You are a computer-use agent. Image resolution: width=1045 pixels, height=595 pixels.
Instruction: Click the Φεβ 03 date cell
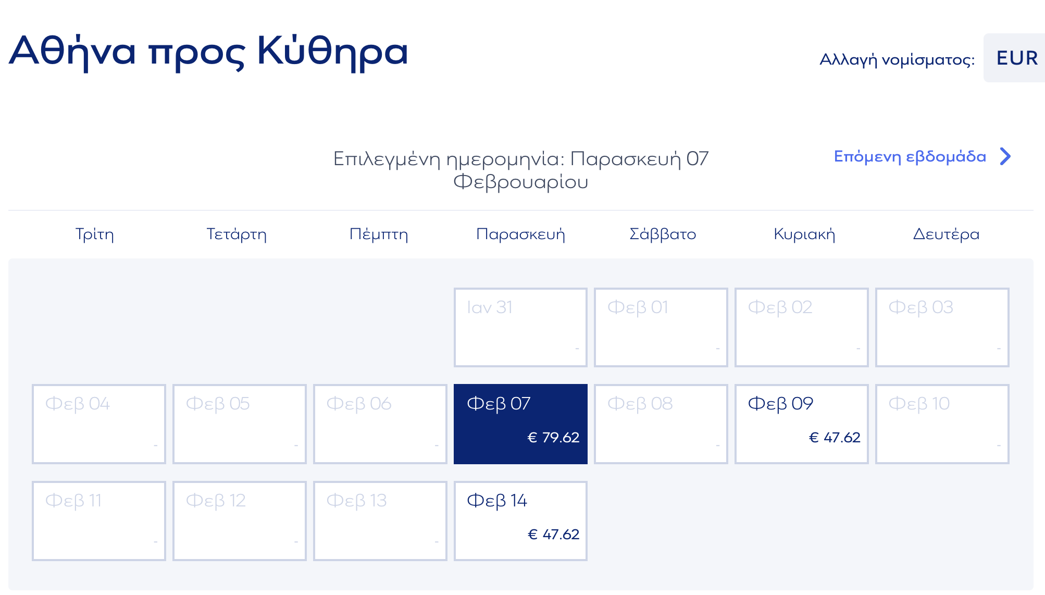[942, 327]
